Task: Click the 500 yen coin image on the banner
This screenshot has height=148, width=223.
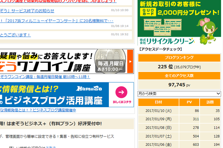Action: 110,61
